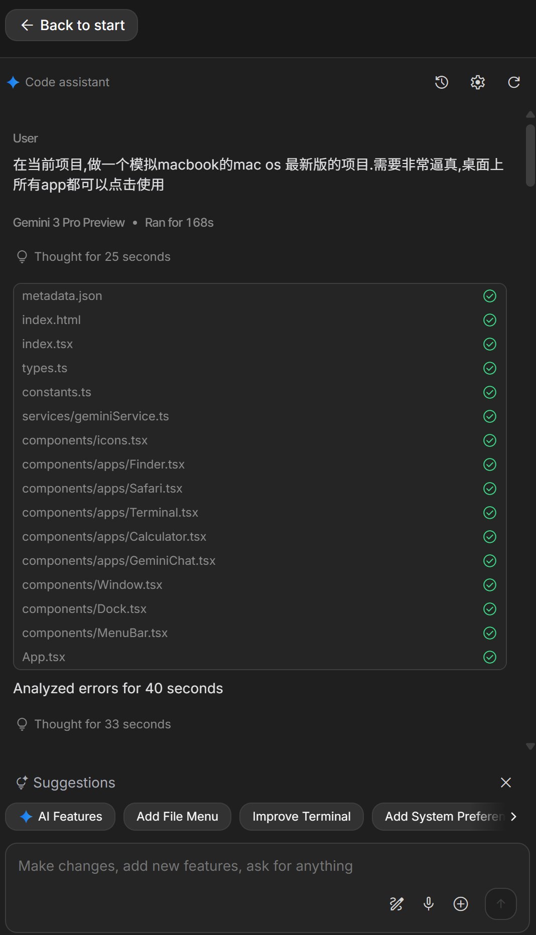Focus the "Make changes" prompt input field
The width and height of the screenshot is (536, 935).
[x=201, y=866]
